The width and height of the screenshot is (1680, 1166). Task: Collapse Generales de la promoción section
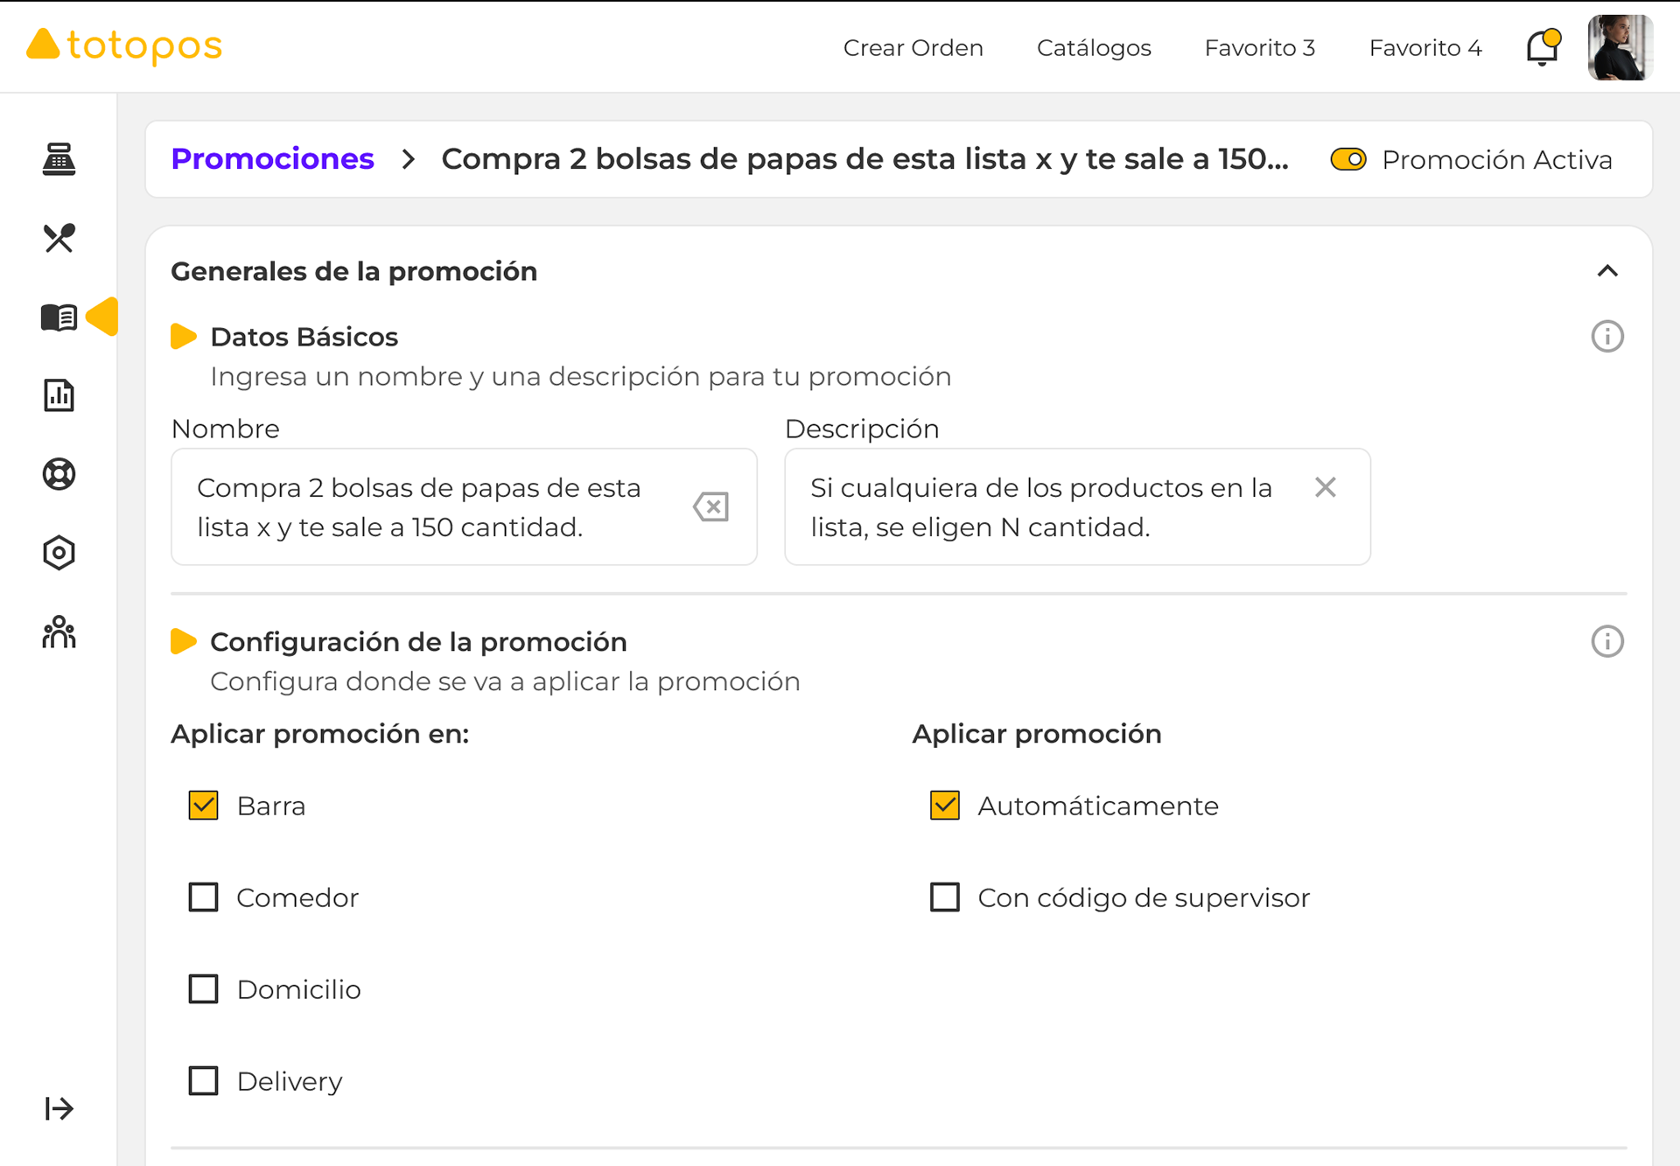[1606, 271]
